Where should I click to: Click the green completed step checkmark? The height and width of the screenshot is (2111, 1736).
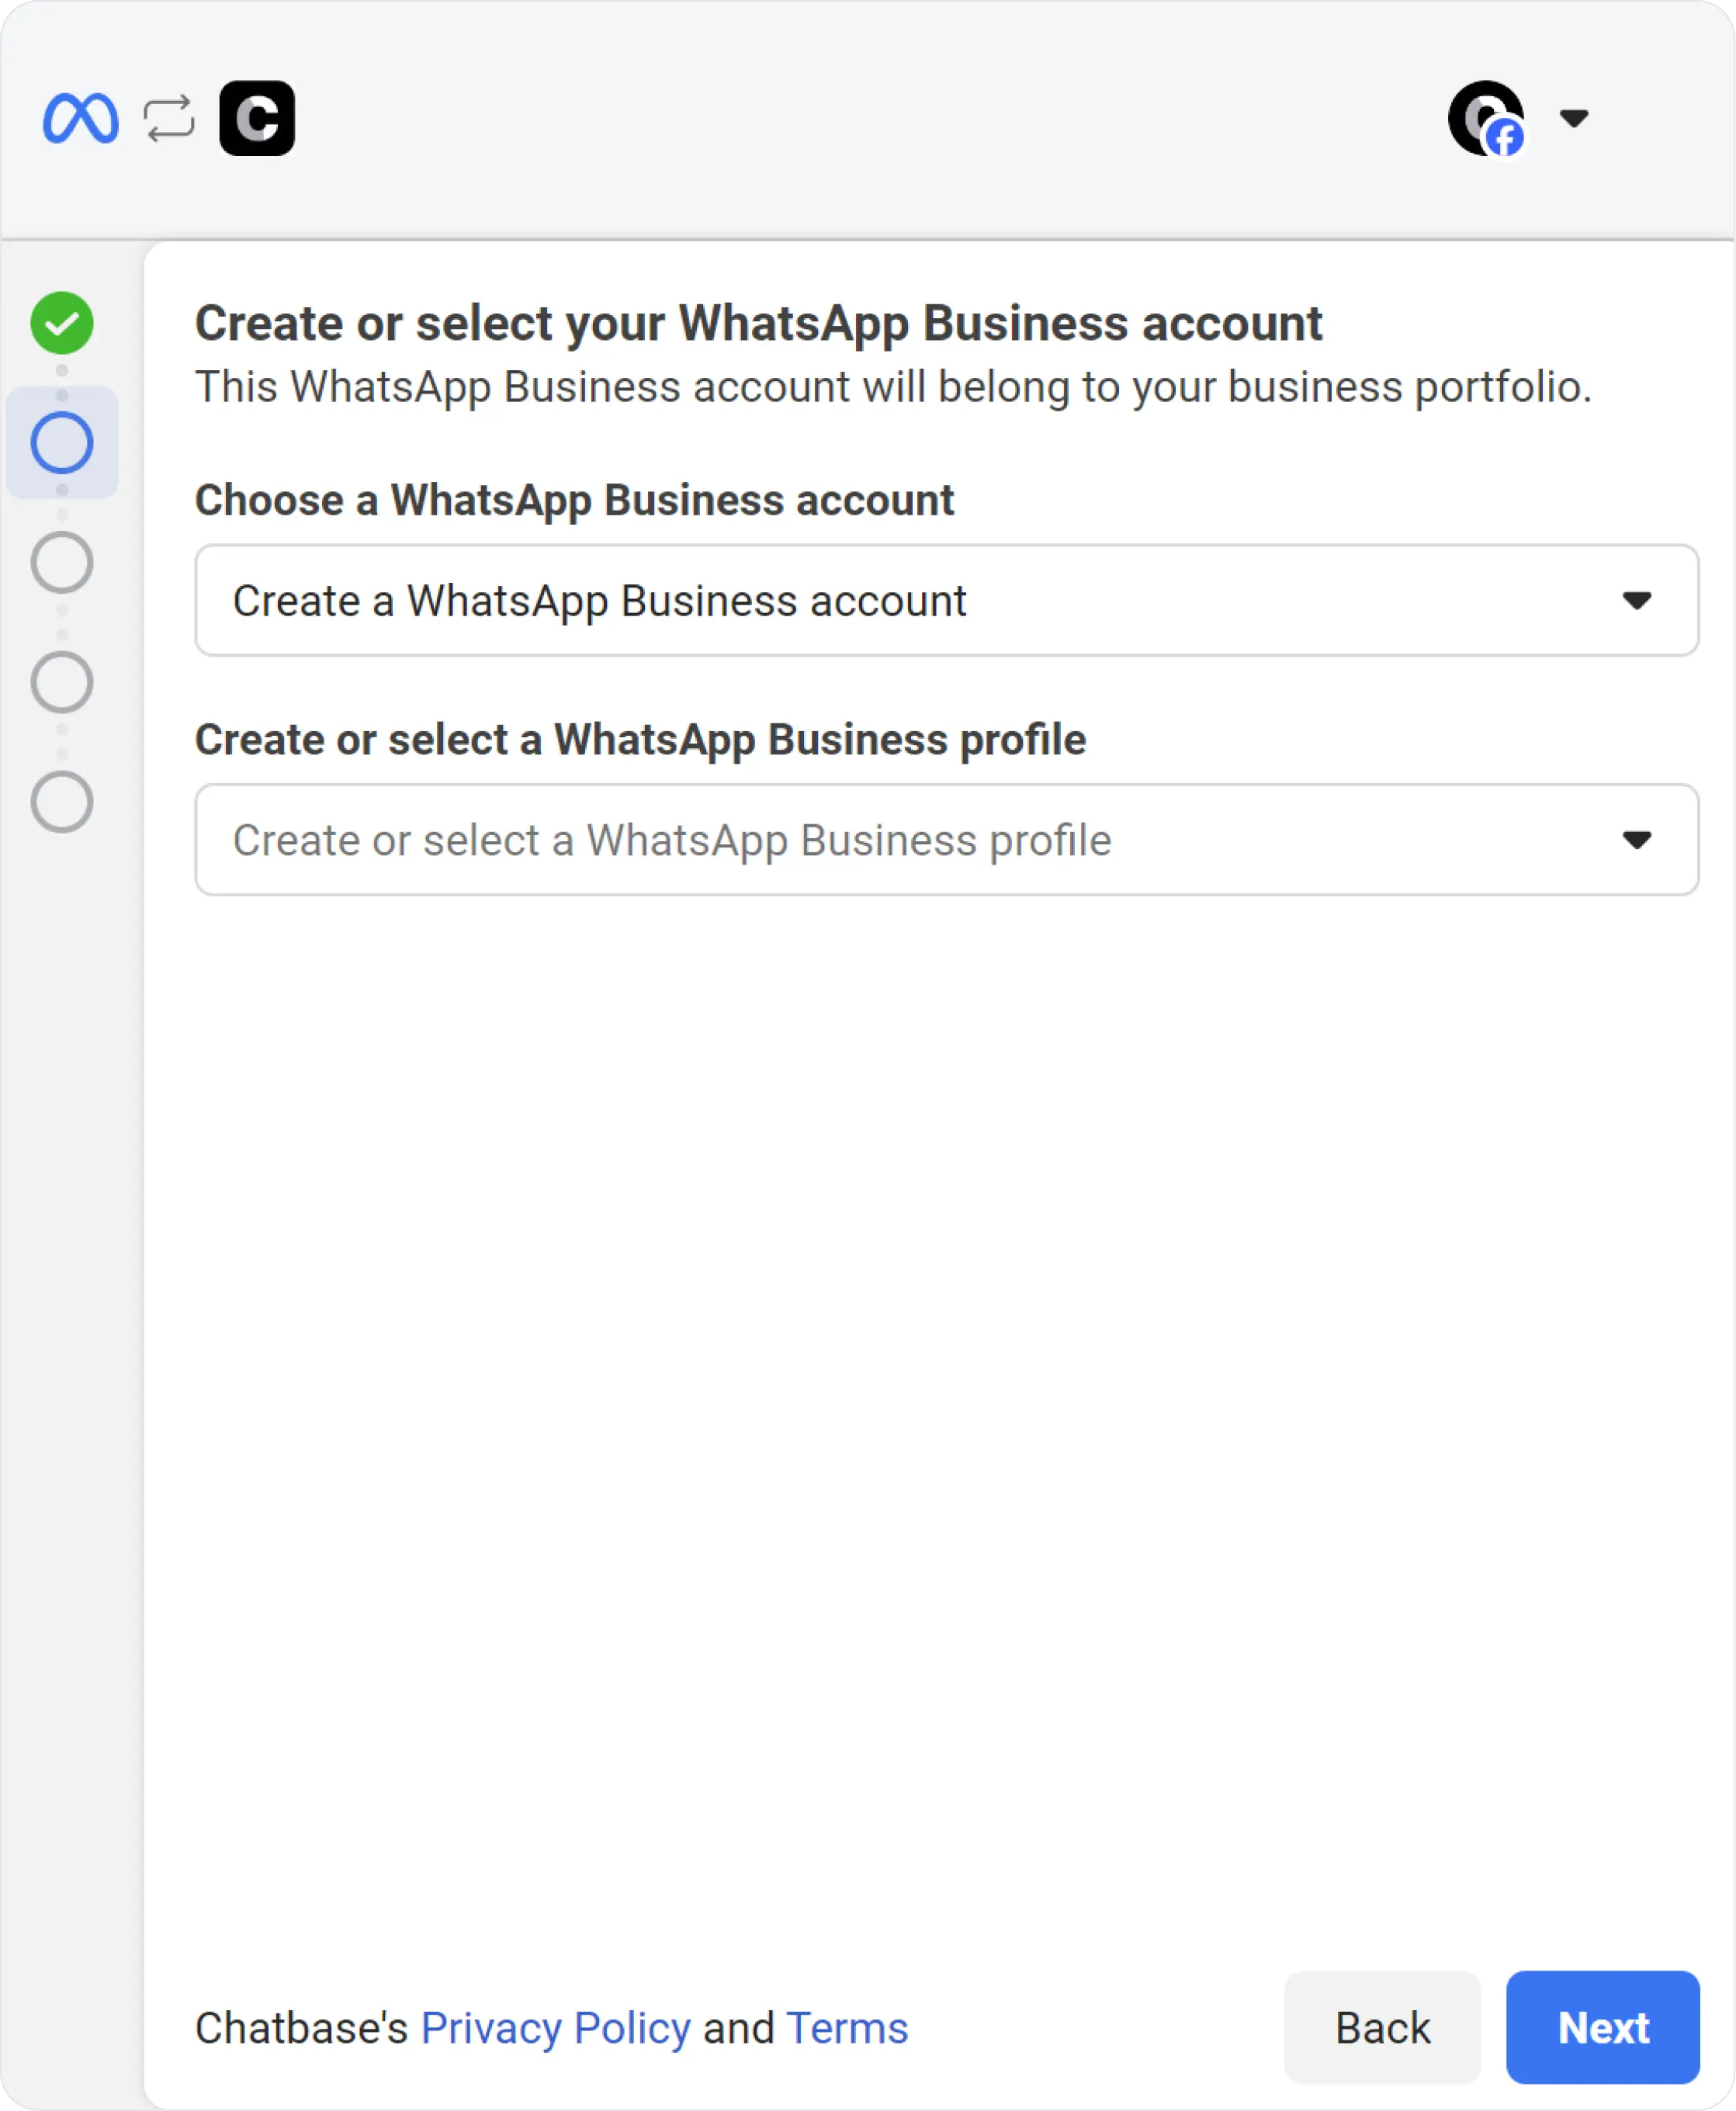click(x=62, y=323)
